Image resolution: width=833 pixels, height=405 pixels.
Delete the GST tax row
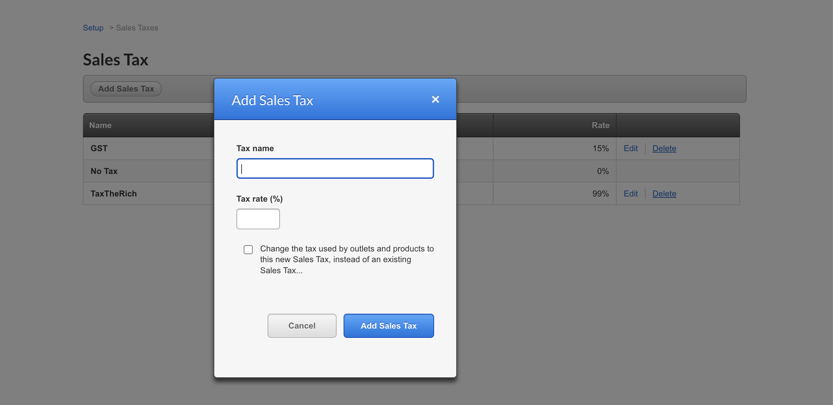[x=664, y=148]
